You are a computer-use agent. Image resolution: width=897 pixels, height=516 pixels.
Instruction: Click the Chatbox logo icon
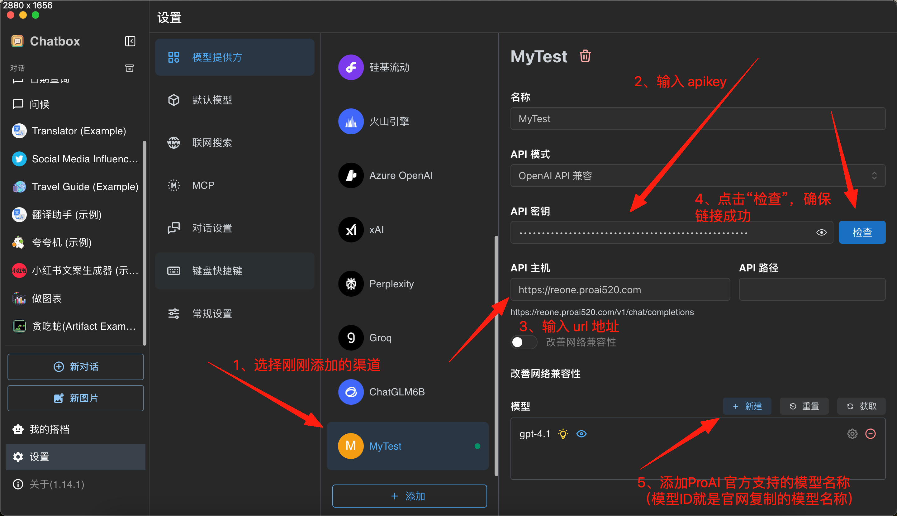click(17, 41)
